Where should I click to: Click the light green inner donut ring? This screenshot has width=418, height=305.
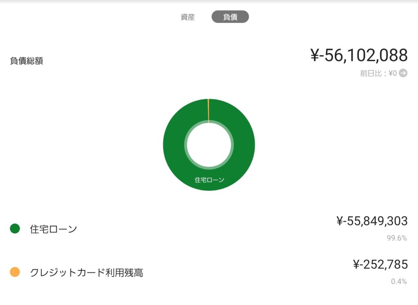tap(186, 145)
